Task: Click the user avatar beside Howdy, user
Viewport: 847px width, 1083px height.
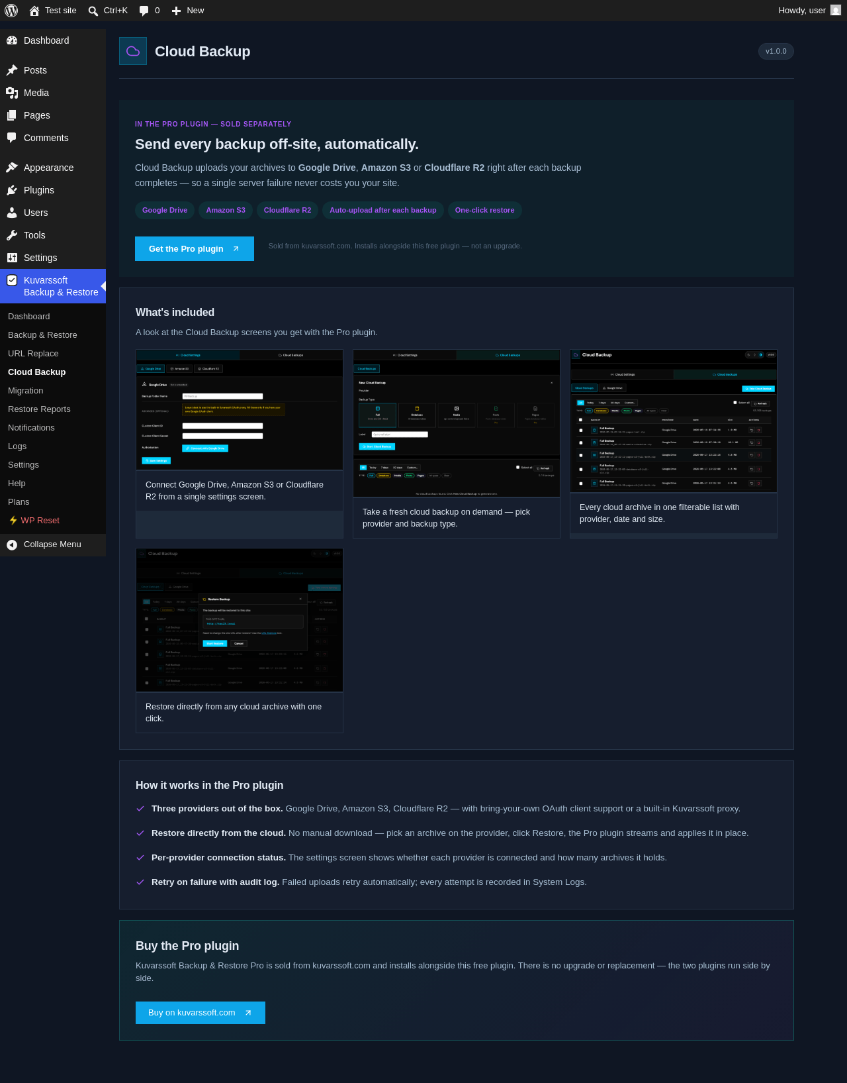Action: [x=836, y=11]
